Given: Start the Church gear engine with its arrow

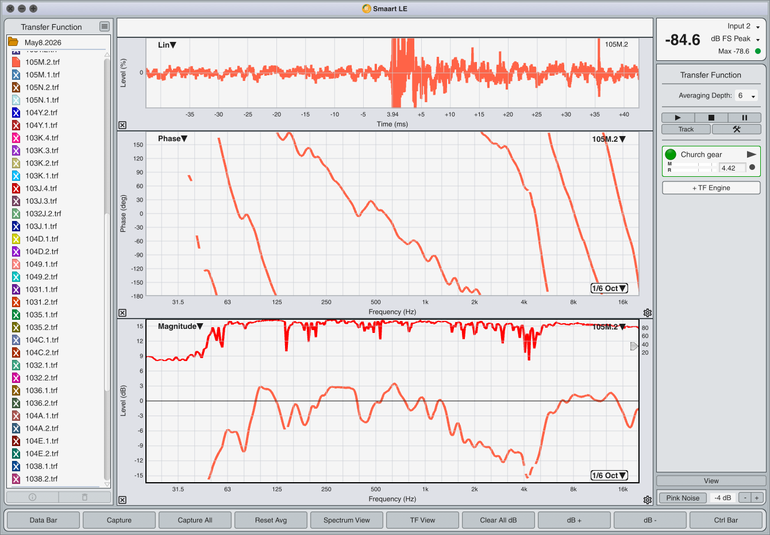Looking at the screenshot, I should [x=751, y=154].
